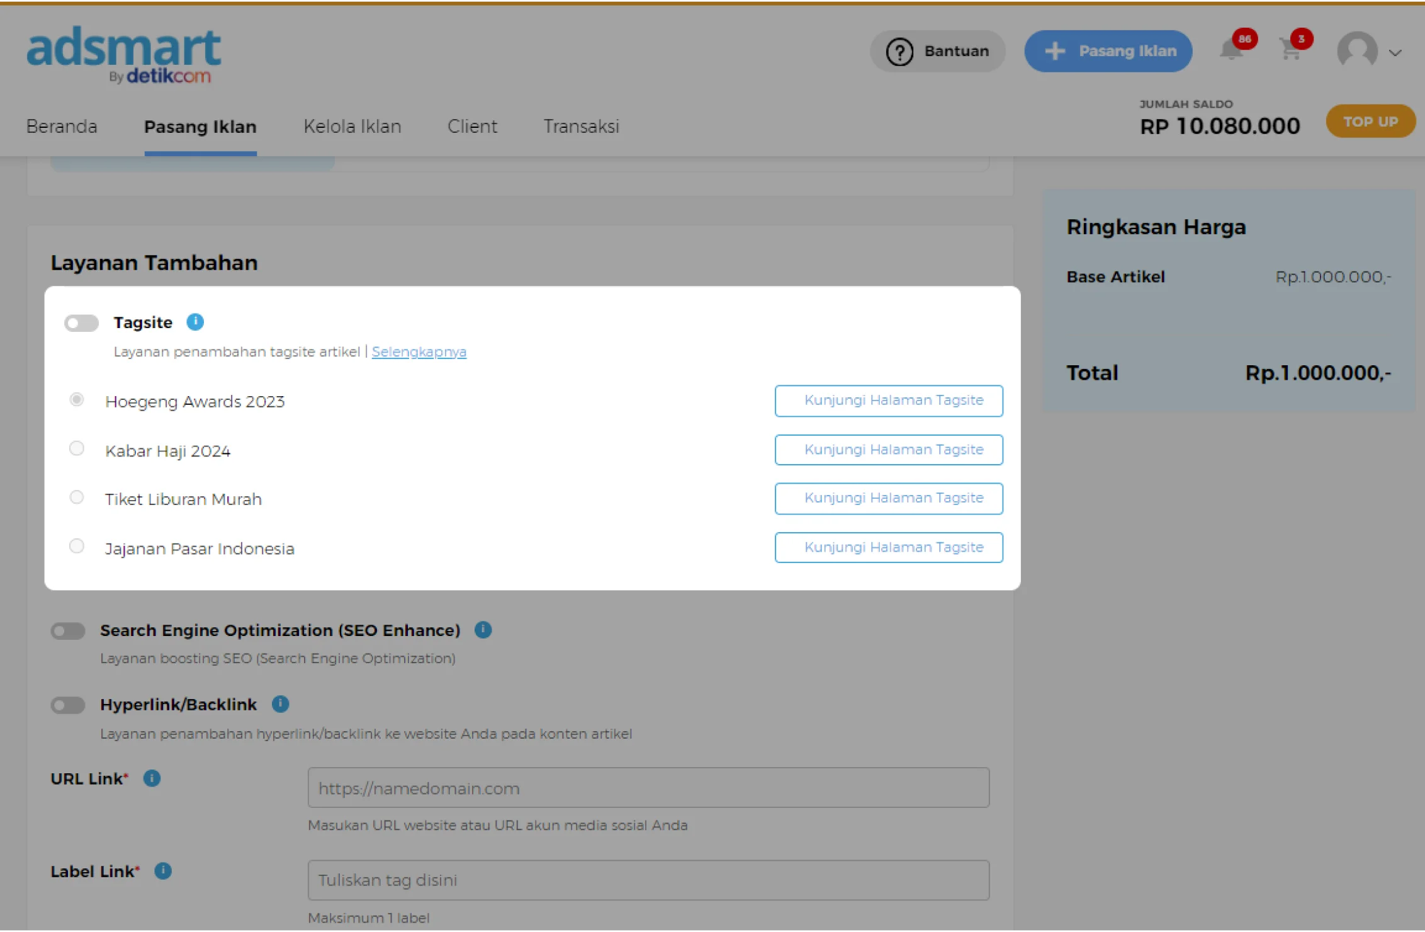Go to the Transaksi tab

tap(581, 127)
